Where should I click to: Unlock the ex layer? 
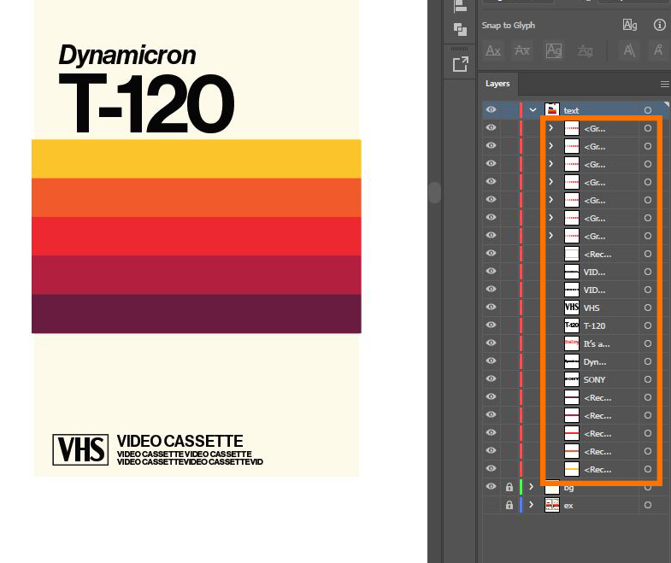pos(509,505)
